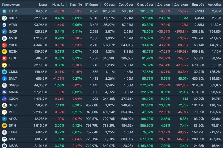The width and height of the screenshot is (223, 148).
Task: Click GAZP order book delta −35,59%
Action: tap(164, 32)
